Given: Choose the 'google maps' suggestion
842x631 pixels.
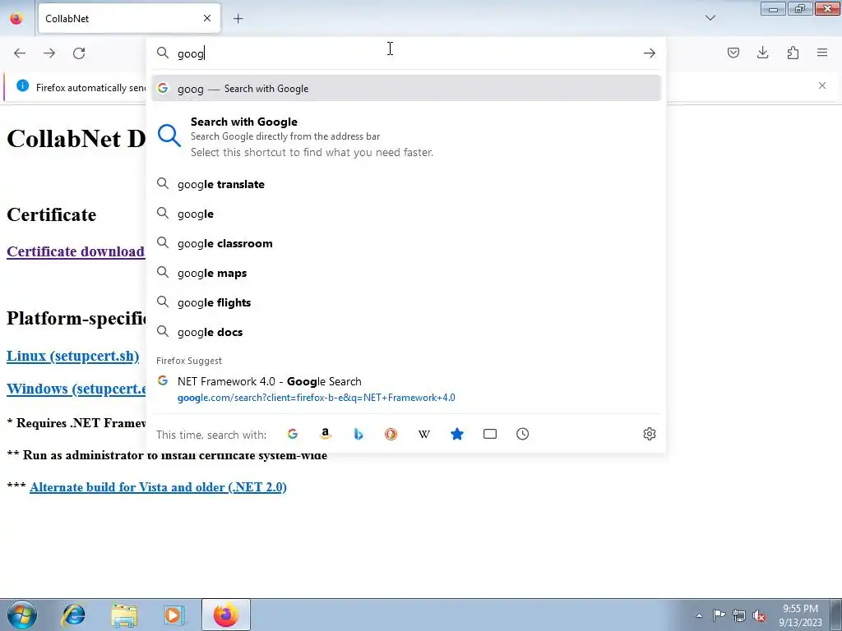Looking at the screenshot, I should (x=406, y=273).
